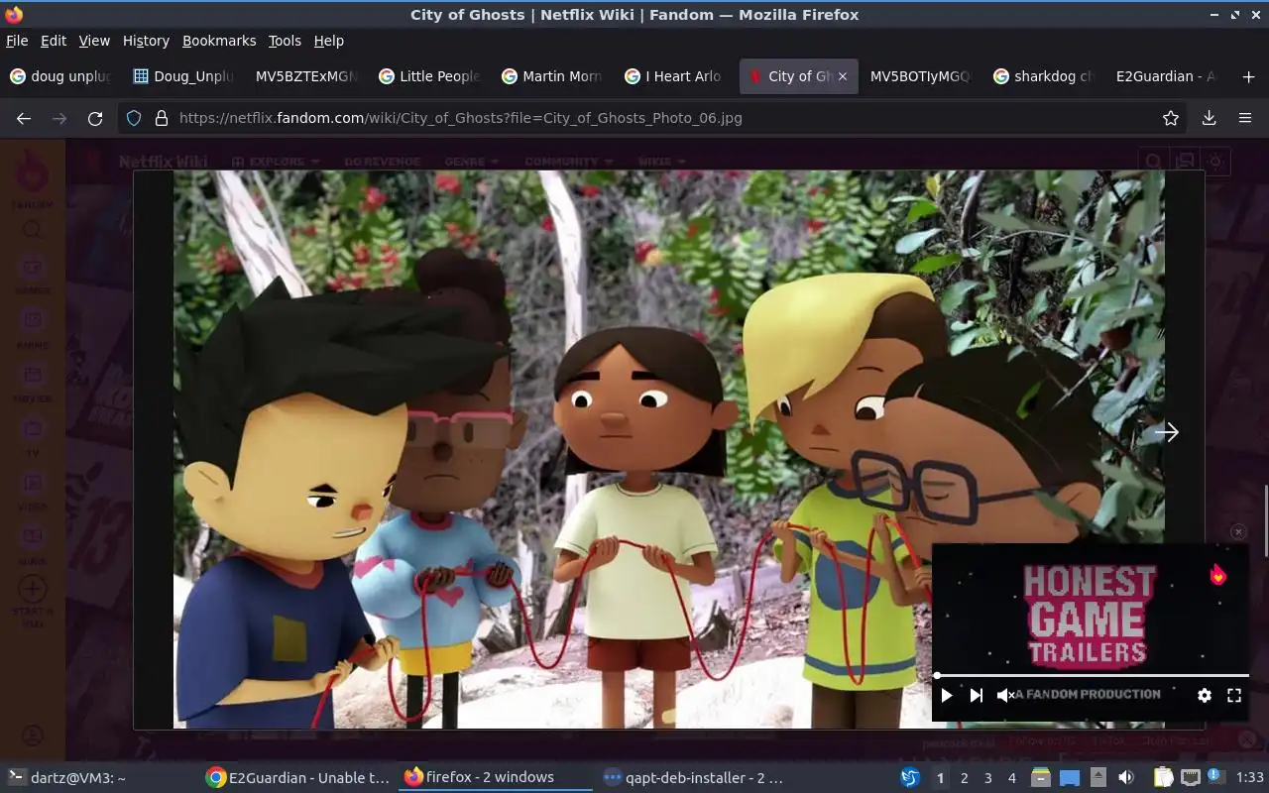Click the Do Revenge header link

point(382,161)
